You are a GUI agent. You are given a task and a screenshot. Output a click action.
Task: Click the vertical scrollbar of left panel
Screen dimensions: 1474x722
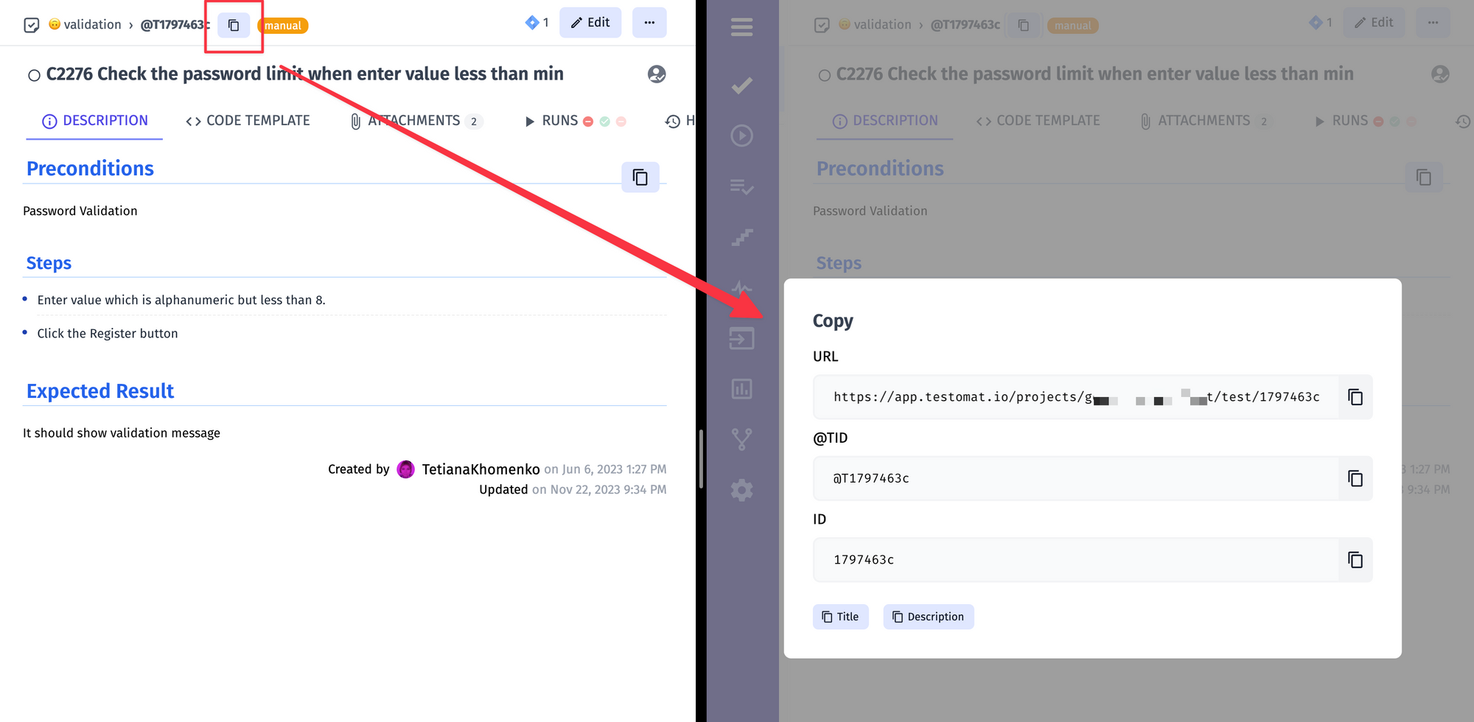(x=701, y=458)
